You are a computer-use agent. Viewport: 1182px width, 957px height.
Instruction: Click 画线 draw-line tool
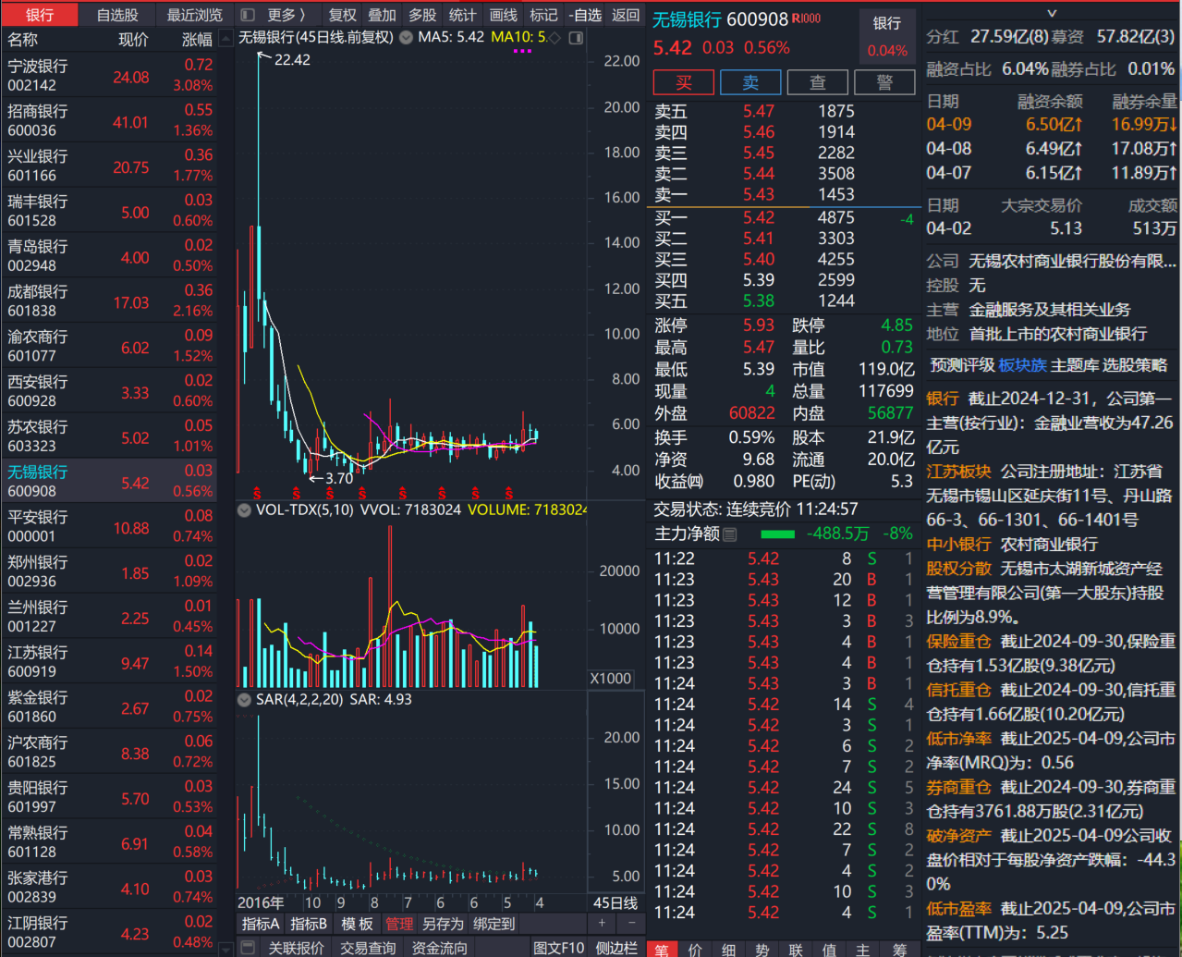click(x=504, y=15)
